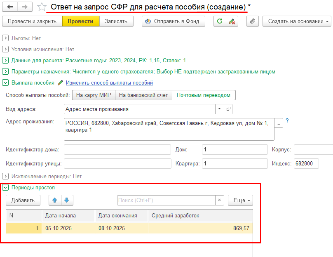
Task: Open attachments via the paperclip icon
Action: (x=253, y=21)
